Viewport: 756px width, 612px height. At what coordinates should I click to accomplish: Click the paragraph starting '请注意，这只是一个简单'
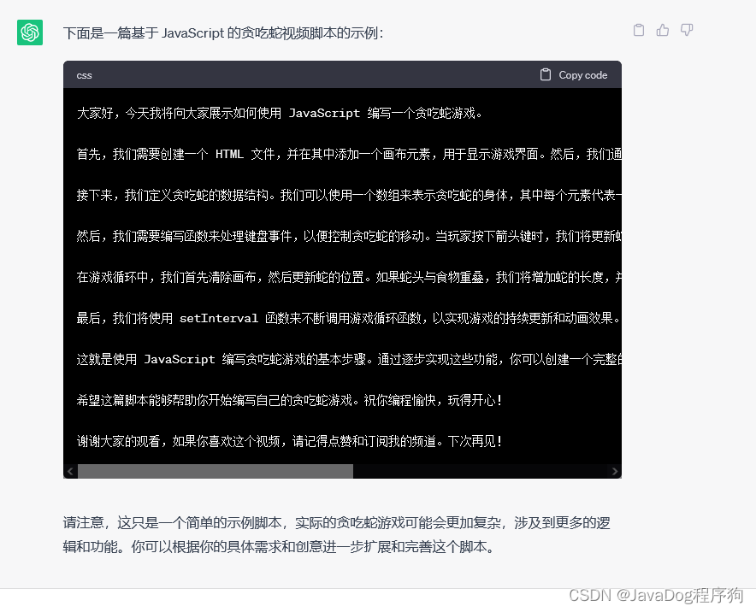pos(337,535)
